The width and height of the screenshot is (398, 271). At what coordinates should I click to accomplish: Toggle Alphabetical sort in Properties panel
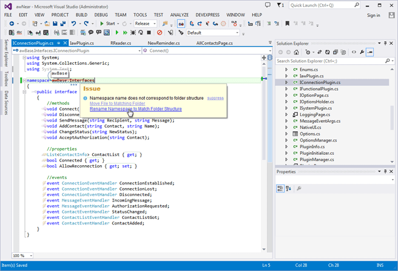pos(289,189)
